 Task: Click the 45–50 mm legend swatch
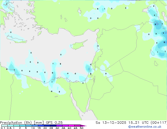coord(77,126)
